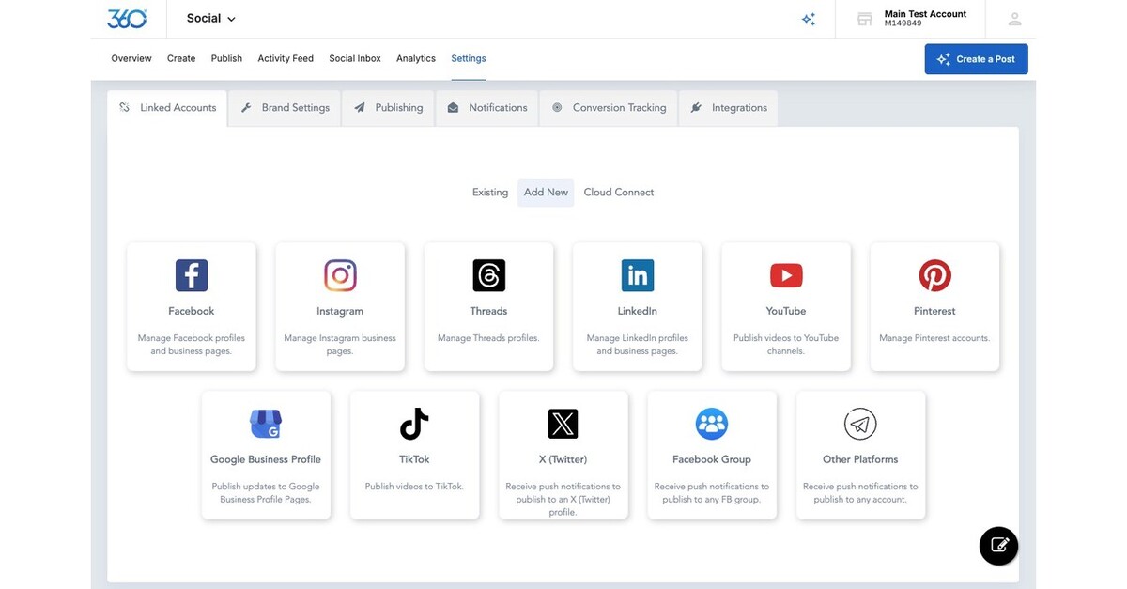
Task: Click the Instagram logo icon
Action: click(340, 275)
